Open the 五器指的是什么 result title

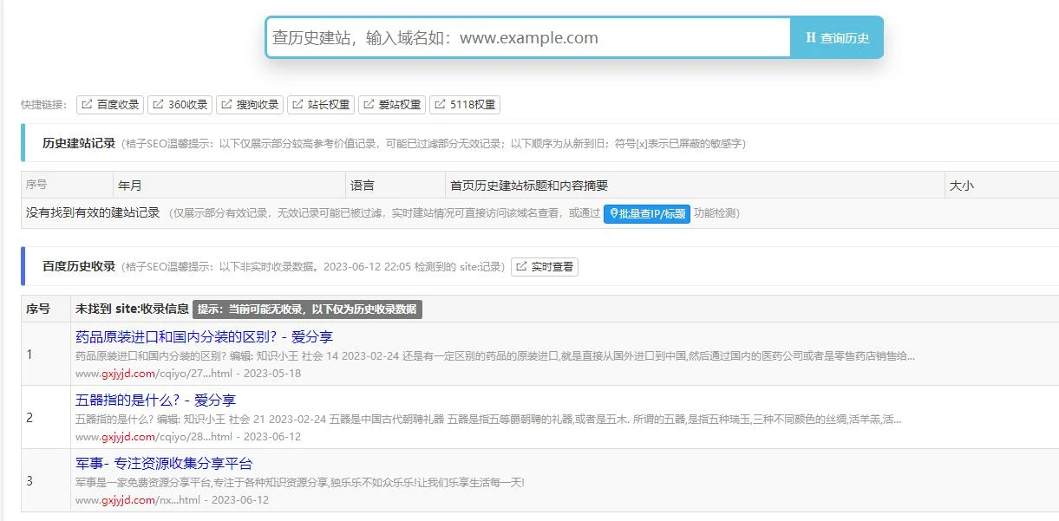coord(155,400)
